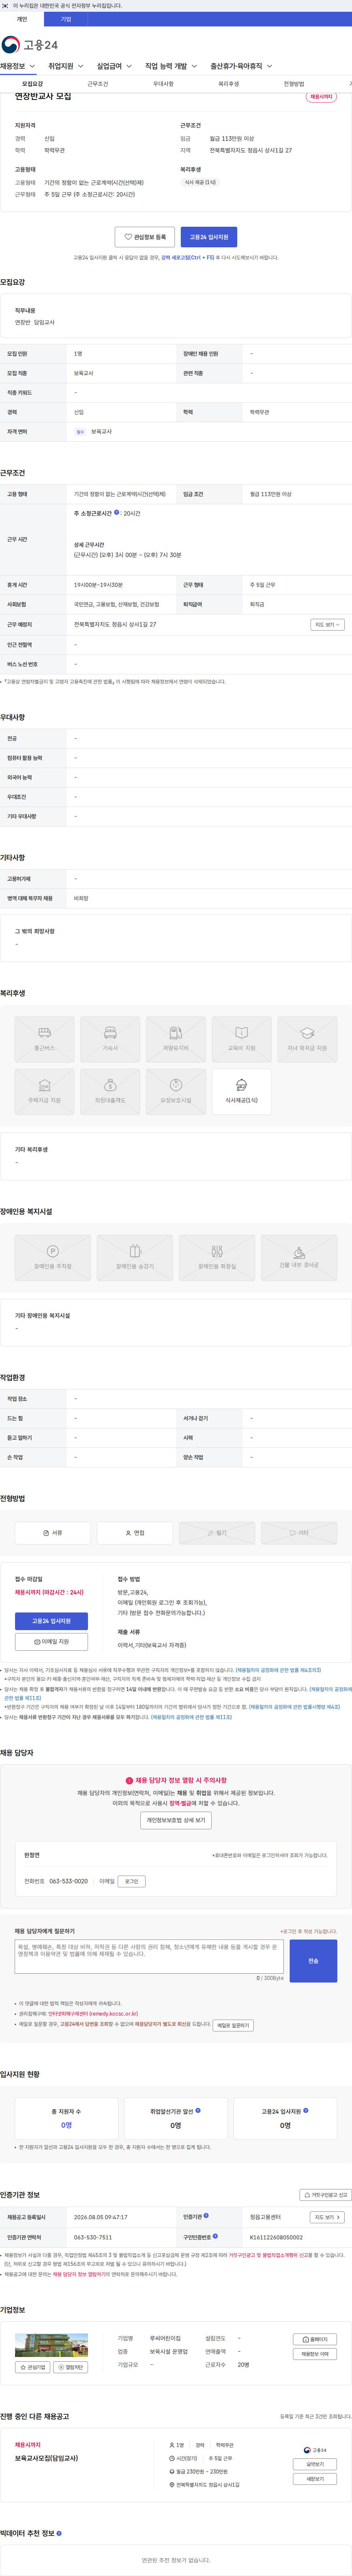Screen dimensions: 352x2576
Task: Open the company 홈페이지 button
Action: tap(314, 2339)
